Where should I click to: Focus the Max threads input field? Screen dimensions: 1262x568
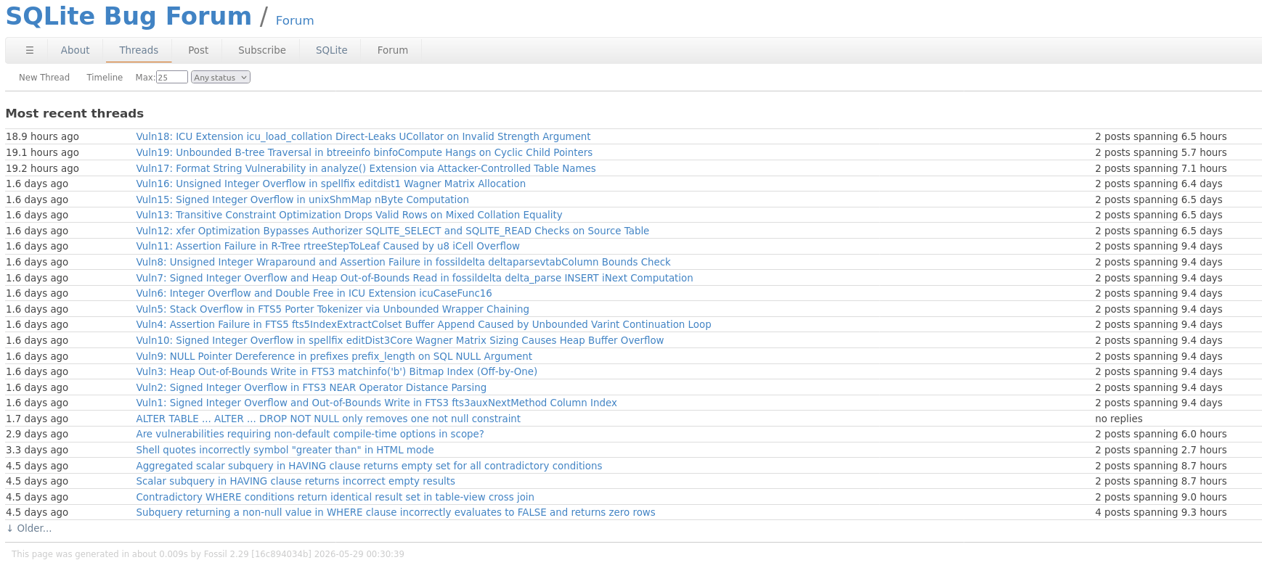[x=172, y=78]
